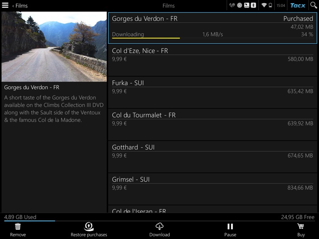Tap the Bluetooth status icon
Viewport: 319px width, 239px height.
pyautogui.click(x=253, y=5)
